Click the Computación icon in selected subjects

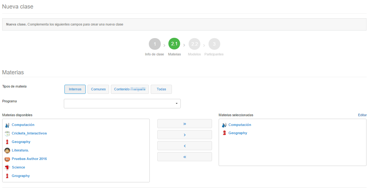[224, 125]
